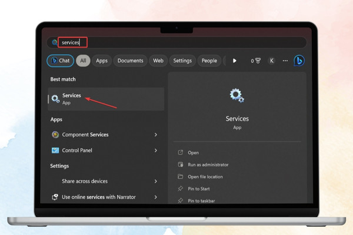Click the Control Panel icon
The image size is (353, 235).
click(55, 150)
